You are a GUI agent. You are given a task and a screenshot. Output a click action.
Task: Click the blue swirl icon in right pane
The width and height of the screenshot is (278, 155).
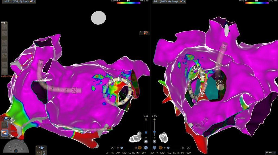tap(154, 148)
